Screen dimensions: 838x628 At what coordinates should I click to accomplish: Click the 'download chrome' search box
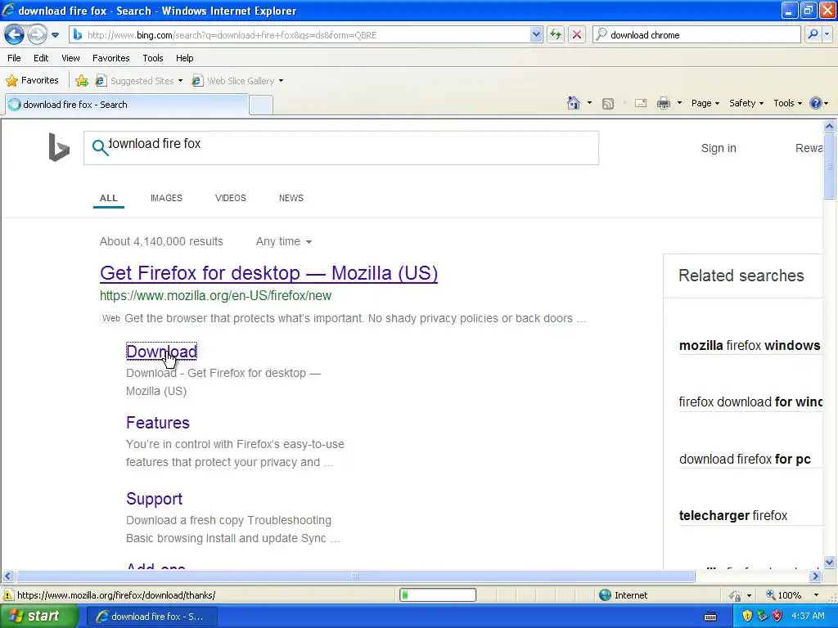tap(696, 34)
